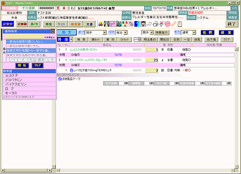Click the doctor portrait toolbar icon
The height and width of the screenshot is (174, 241).
pyautogui.click(x=143, y=24)
